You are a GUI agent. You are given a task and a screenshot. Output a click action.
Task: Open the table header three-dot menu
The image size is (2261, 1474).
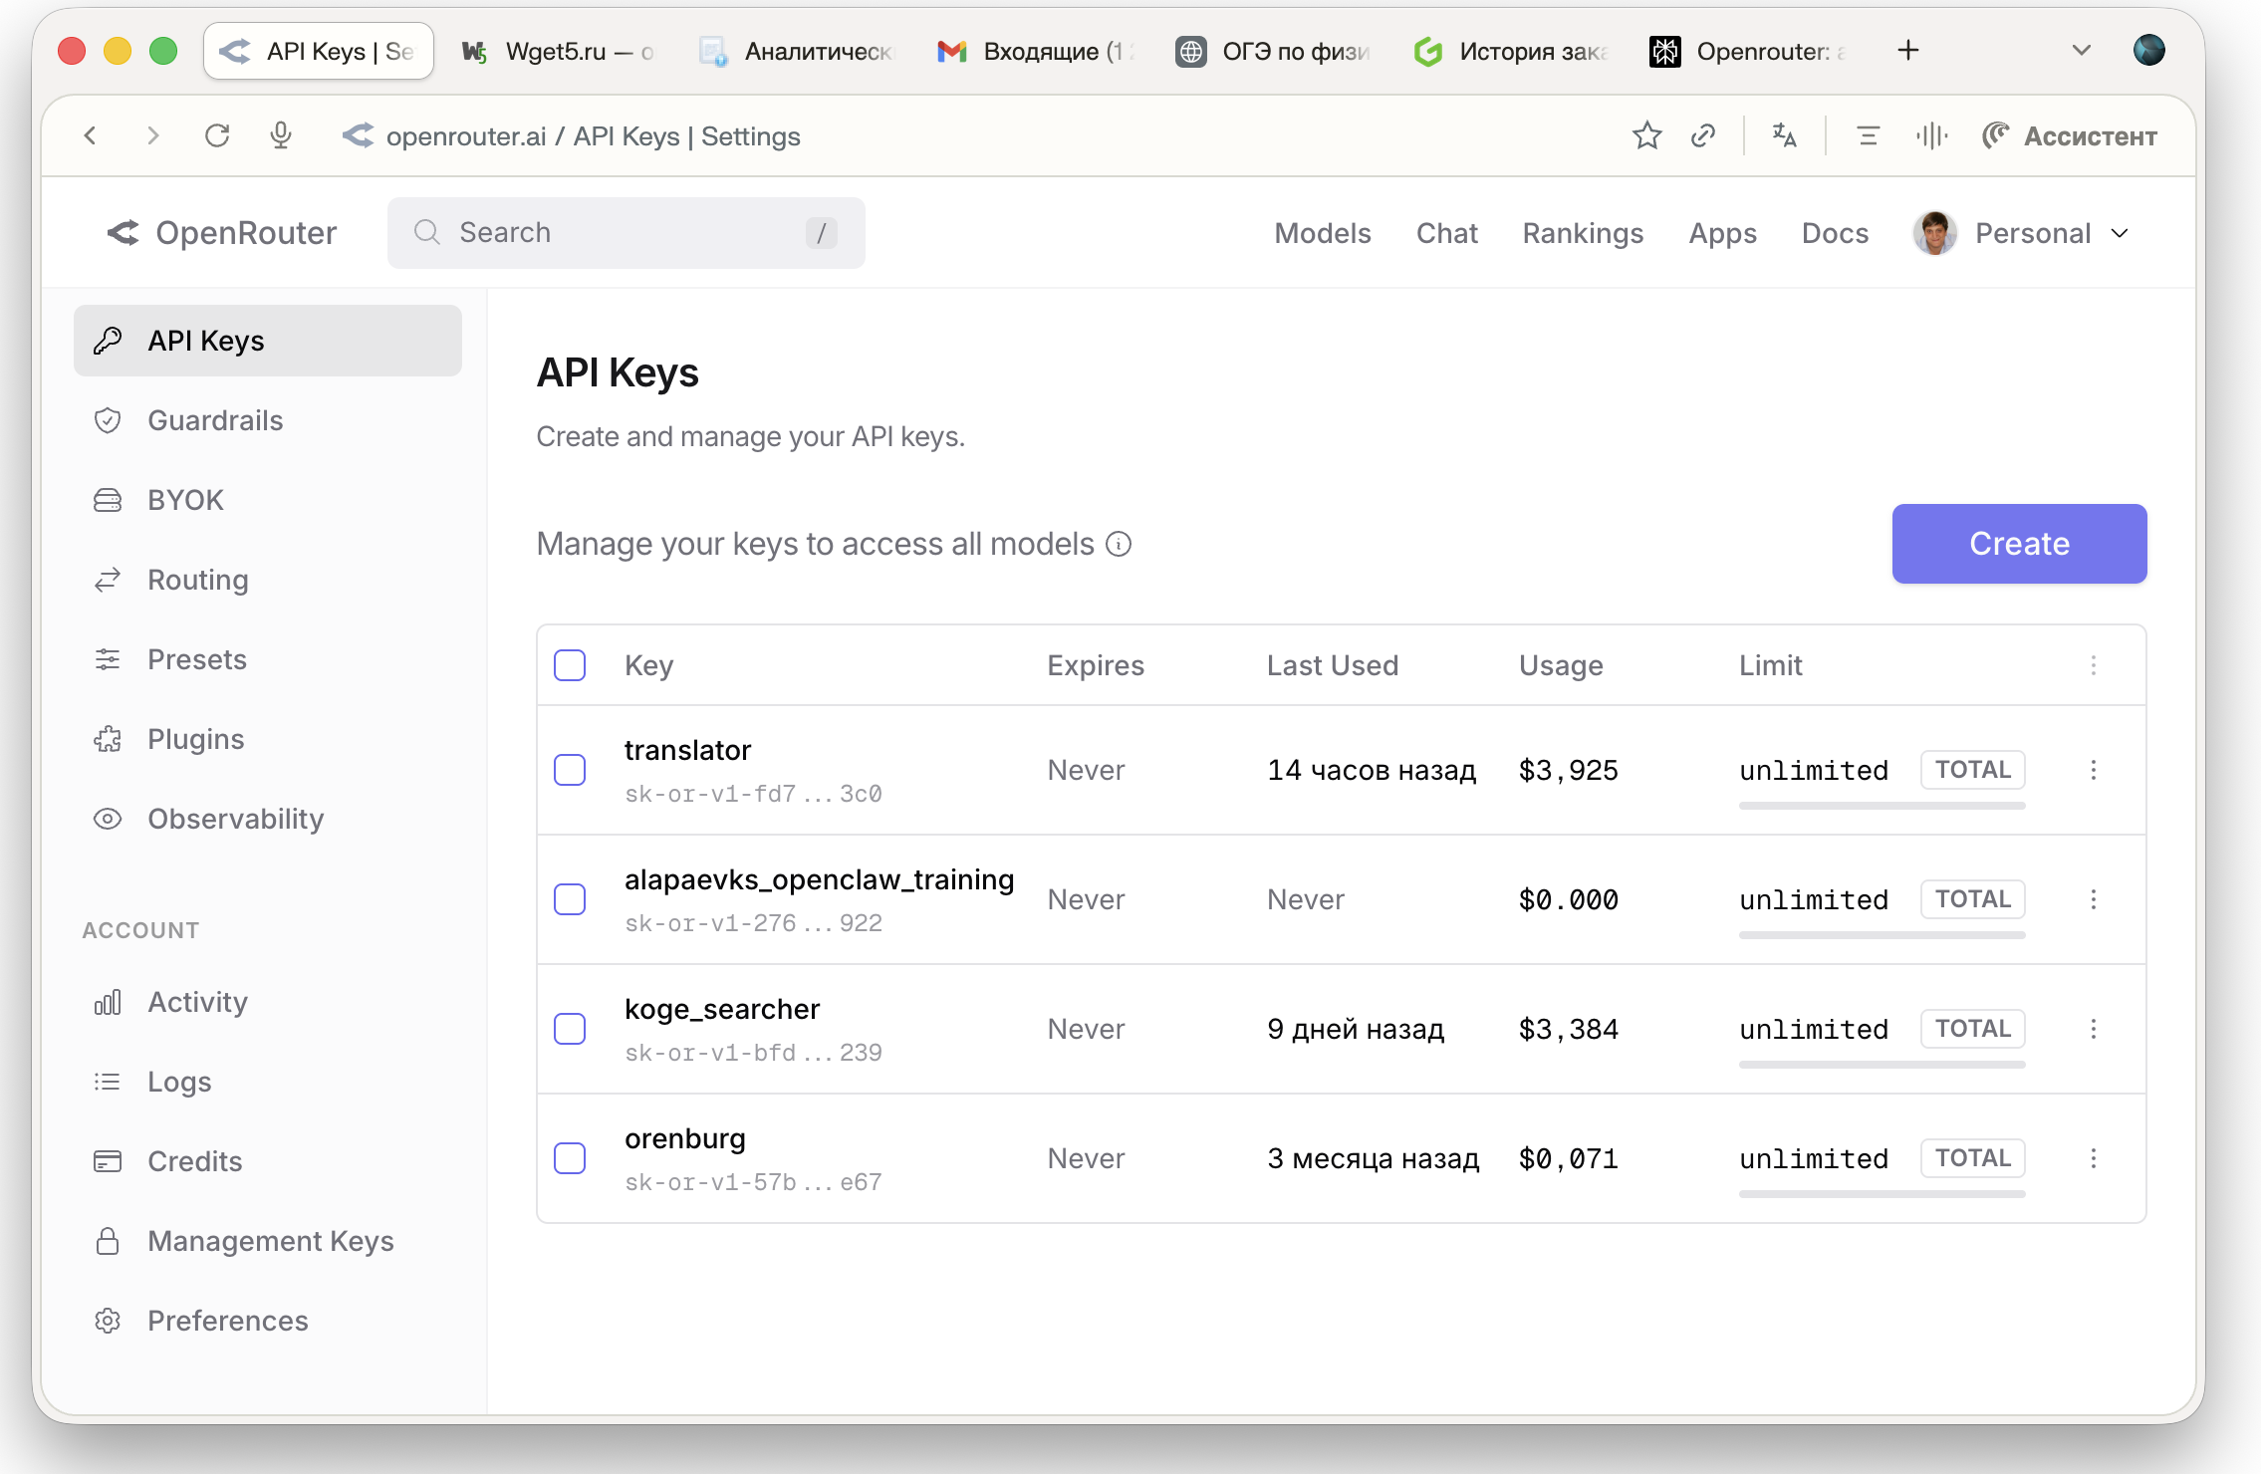click(2094, 665)
